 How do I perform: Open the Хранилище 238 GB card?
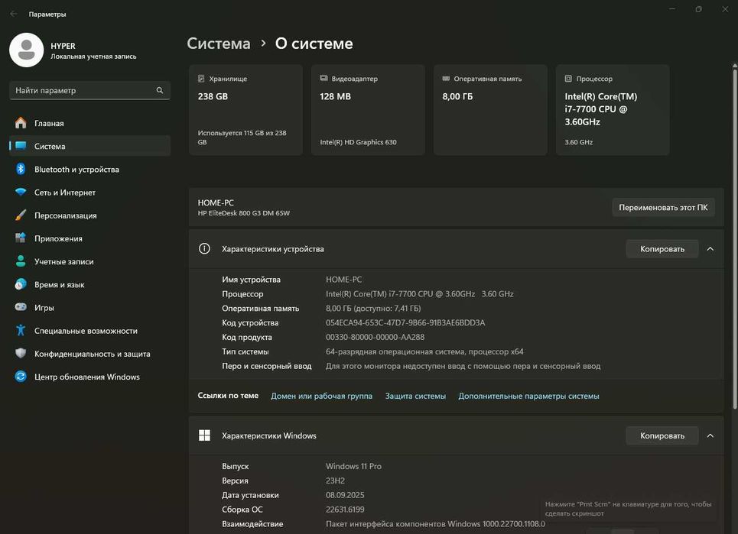(245, 110)
